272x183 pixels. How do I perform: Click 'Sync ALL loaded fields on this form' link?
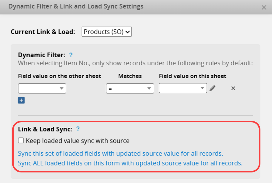coord(130,163)
